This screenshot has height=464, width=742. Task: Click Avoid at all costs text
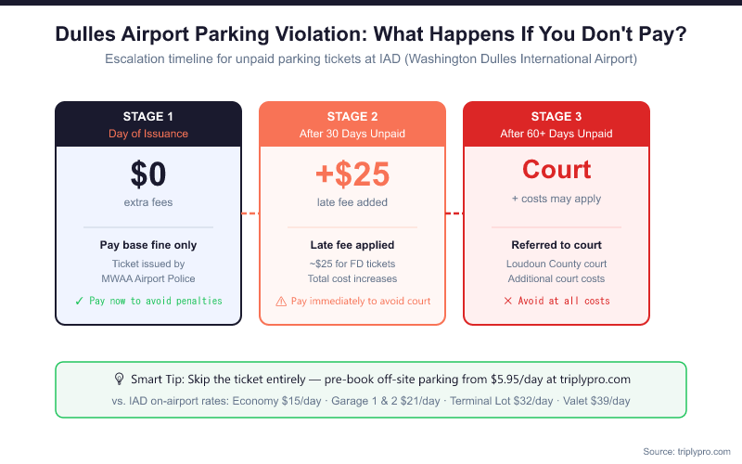564,301
